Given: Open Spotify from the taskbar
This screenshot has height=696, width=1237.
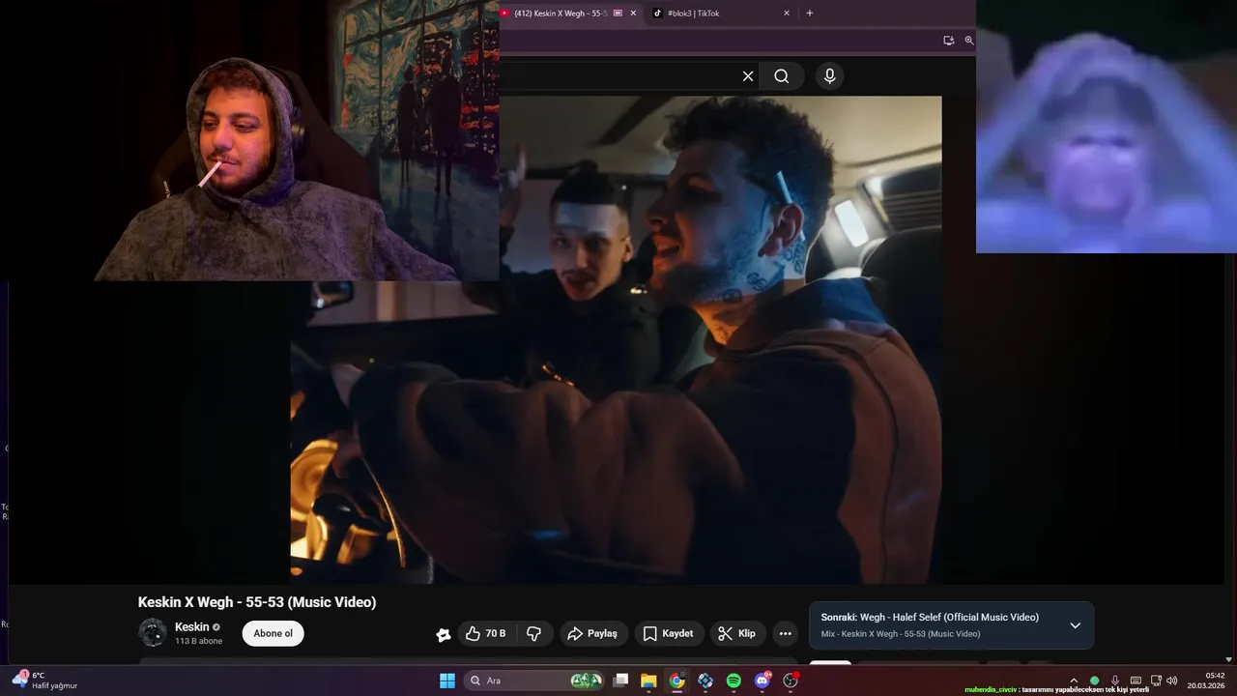Looking at the screenshot, I should click(x=734, y=681).
